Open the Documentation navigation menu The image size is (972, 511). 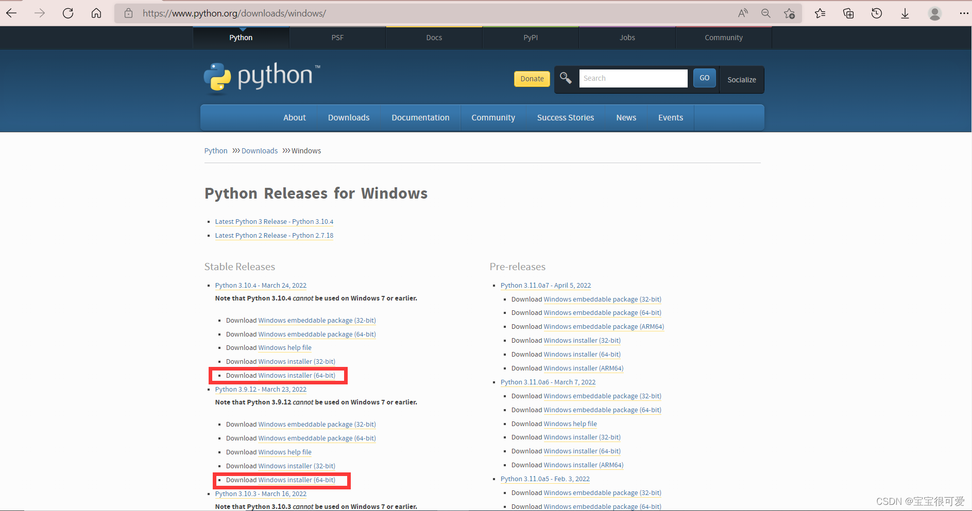tap(420, 117)
